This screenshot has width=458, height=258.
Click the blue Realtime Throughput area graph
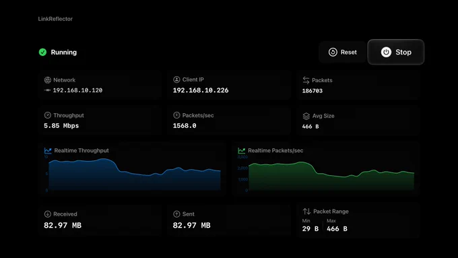(x=135, y=174)
